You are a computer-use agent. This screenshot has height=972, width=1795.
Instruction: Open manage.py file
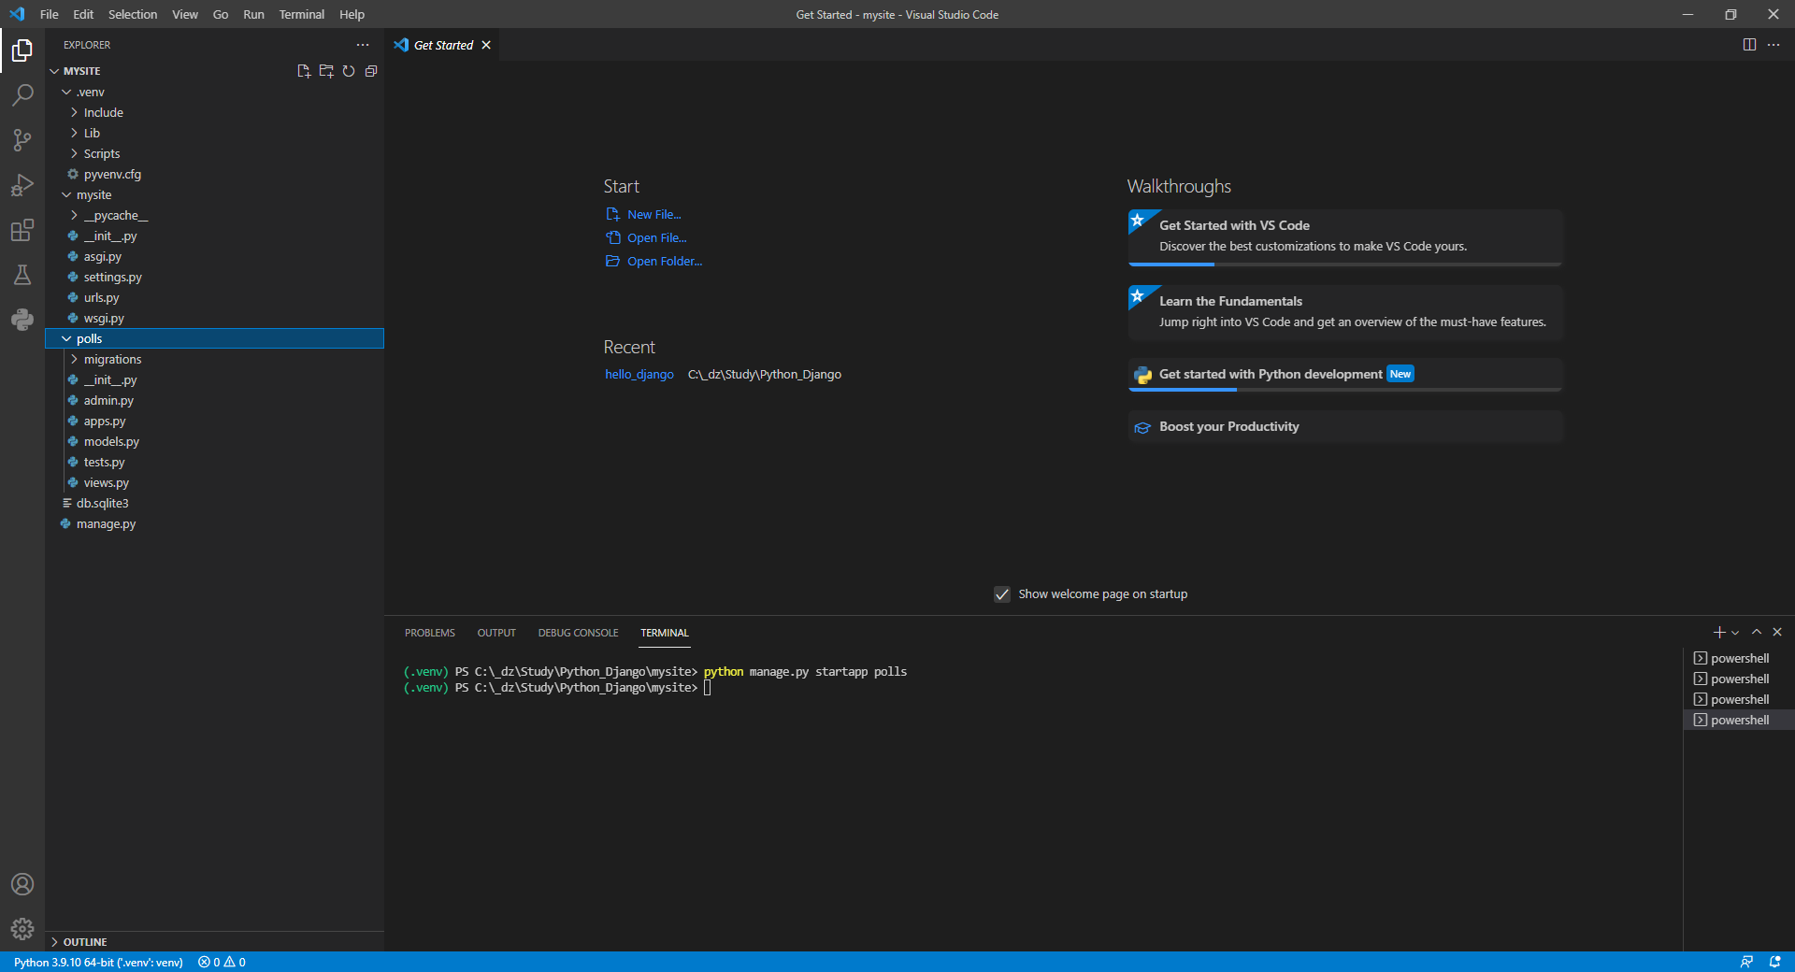click(x=214, y=523)
